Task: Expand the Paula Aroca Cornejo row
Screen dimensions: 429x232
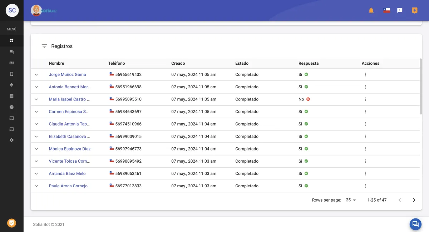Action: click(x=36, y=186)
